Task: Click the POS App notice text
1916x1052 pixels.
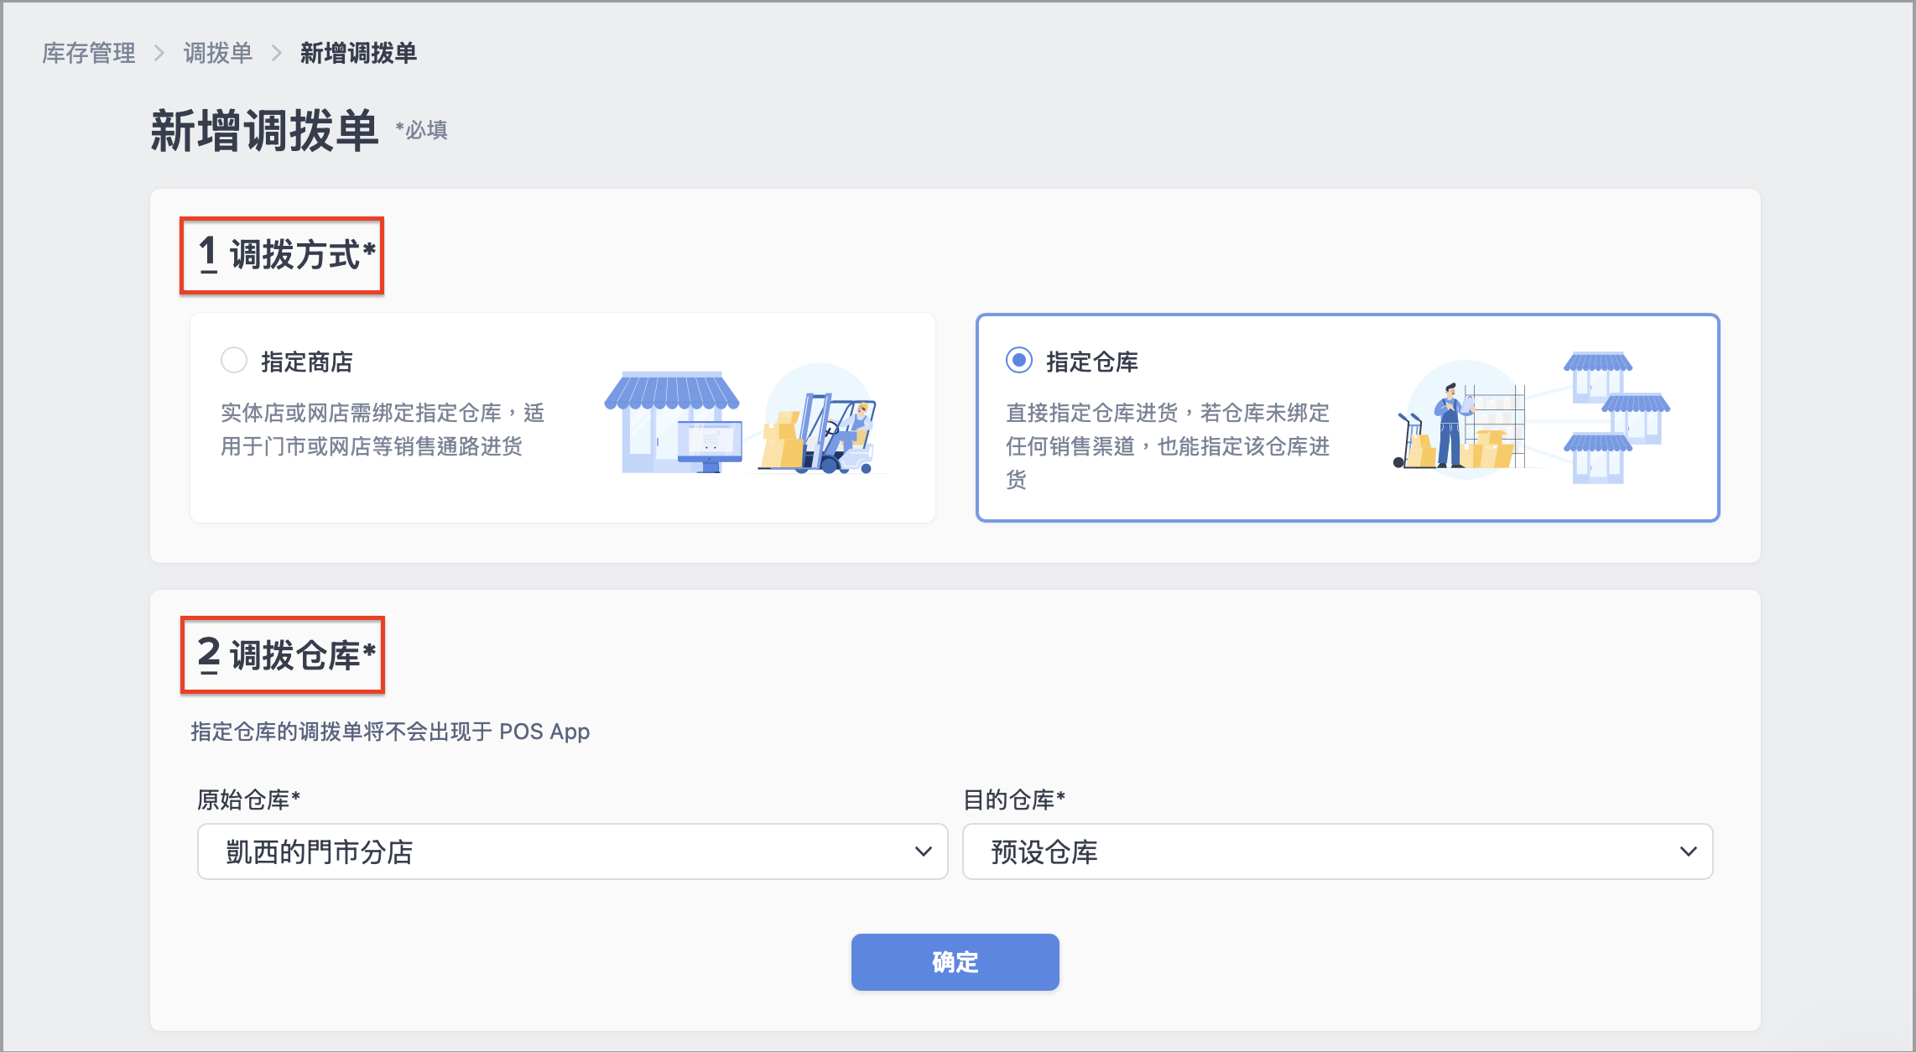Action: 390,732
